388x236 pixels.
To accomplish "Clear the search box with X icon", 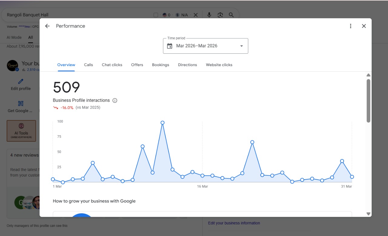I will 196,15.
